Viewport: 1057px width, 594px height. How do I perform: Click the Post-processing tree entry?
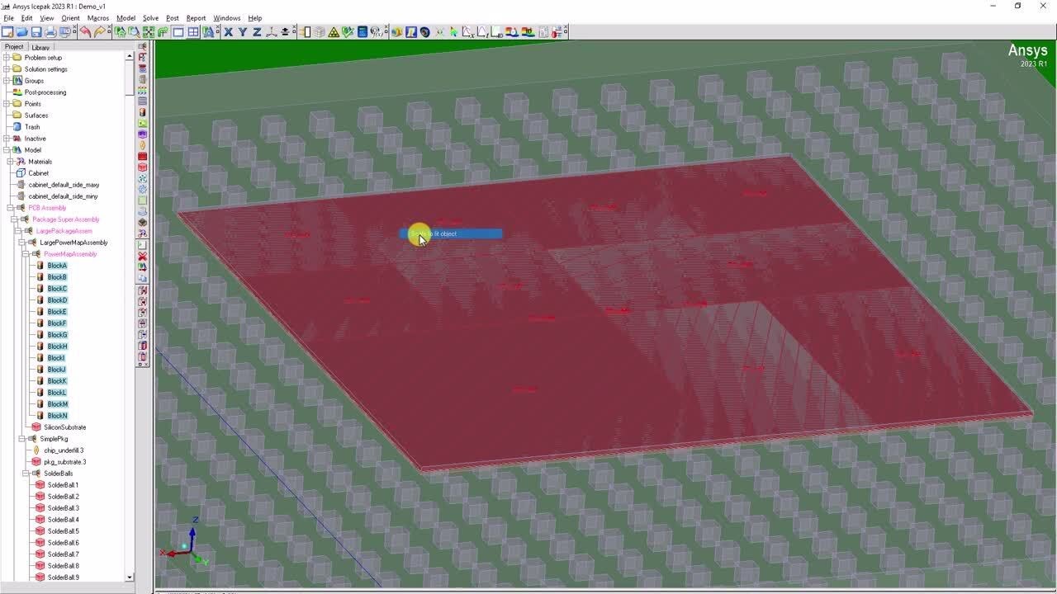[x=45, y=92]
